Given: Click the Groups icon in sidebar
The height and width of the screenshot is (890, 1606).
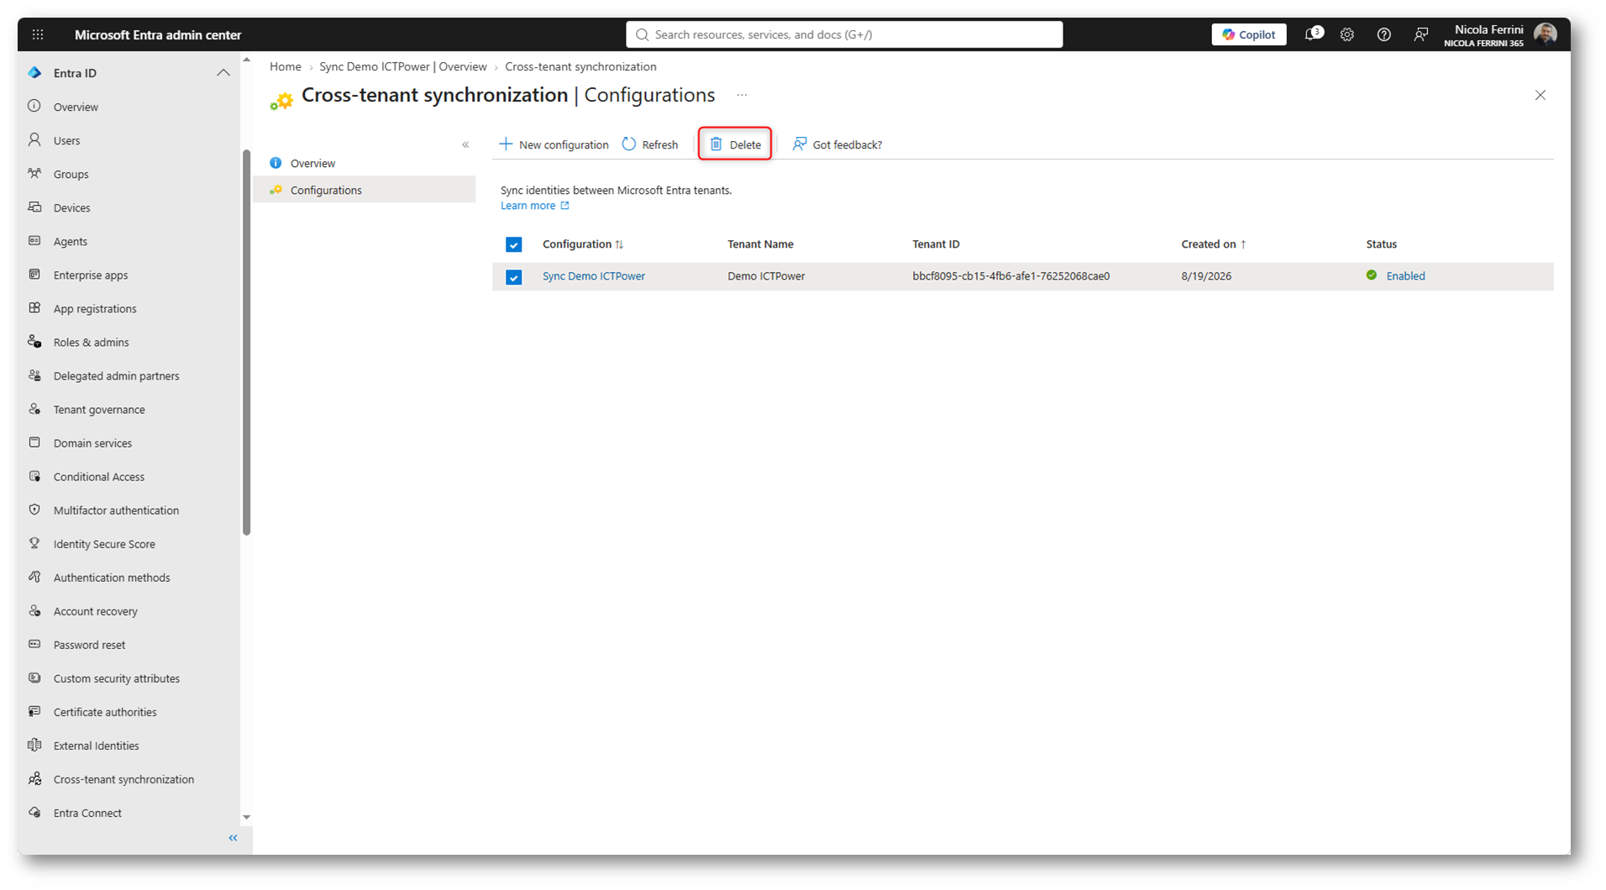Looking at the screenshot, I should [x=34, y=174].
